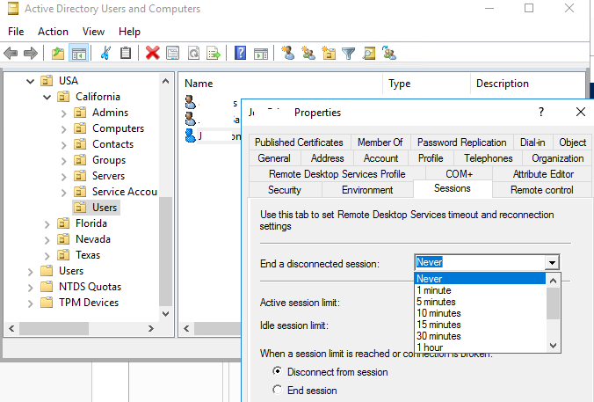Click the Back arrow in toolbar
This screenshot has width=594, height=402.
coord(11,53)
